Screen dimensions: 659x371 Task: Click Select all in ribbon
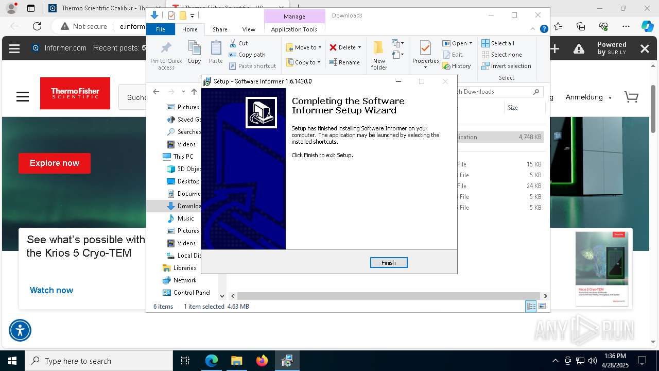point(498,43)
